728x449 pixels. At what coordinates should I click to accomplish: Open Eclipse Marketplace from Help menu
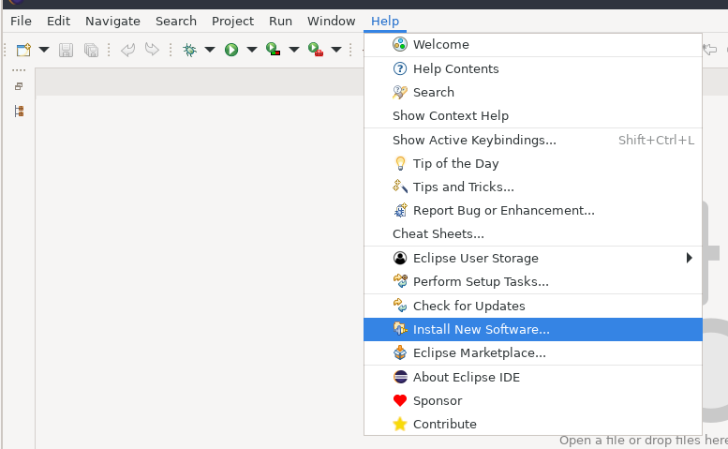pos(479,353)
